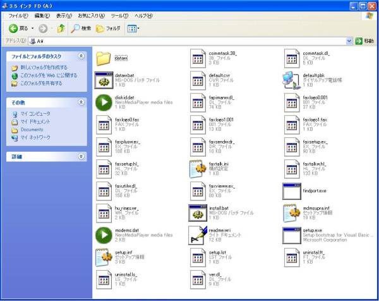The width and height of the screenshot is (379, 301).
Task: Expand the 詳細 details panel
Action: click(81, 156)
